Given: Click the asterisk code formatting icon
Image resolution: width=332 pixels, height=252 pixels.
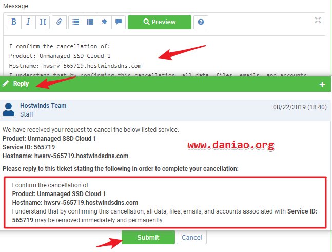Looking at the screenshot, I should click(104, 22).
